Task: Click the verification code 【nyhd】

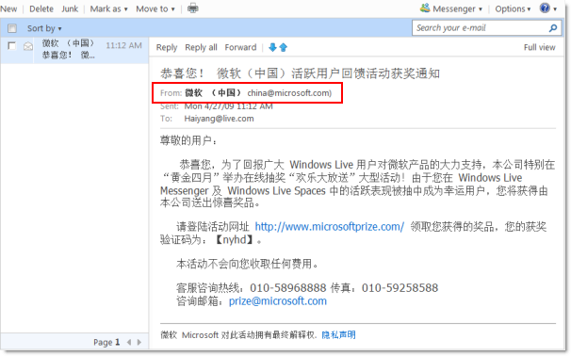Action: coord(234,239)
